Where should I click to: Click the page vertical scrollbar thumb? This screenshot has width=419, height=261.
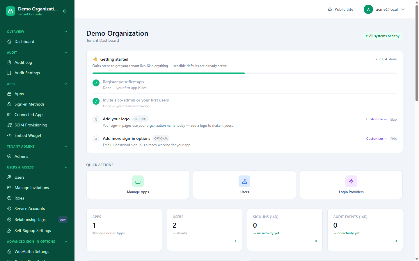417,53
